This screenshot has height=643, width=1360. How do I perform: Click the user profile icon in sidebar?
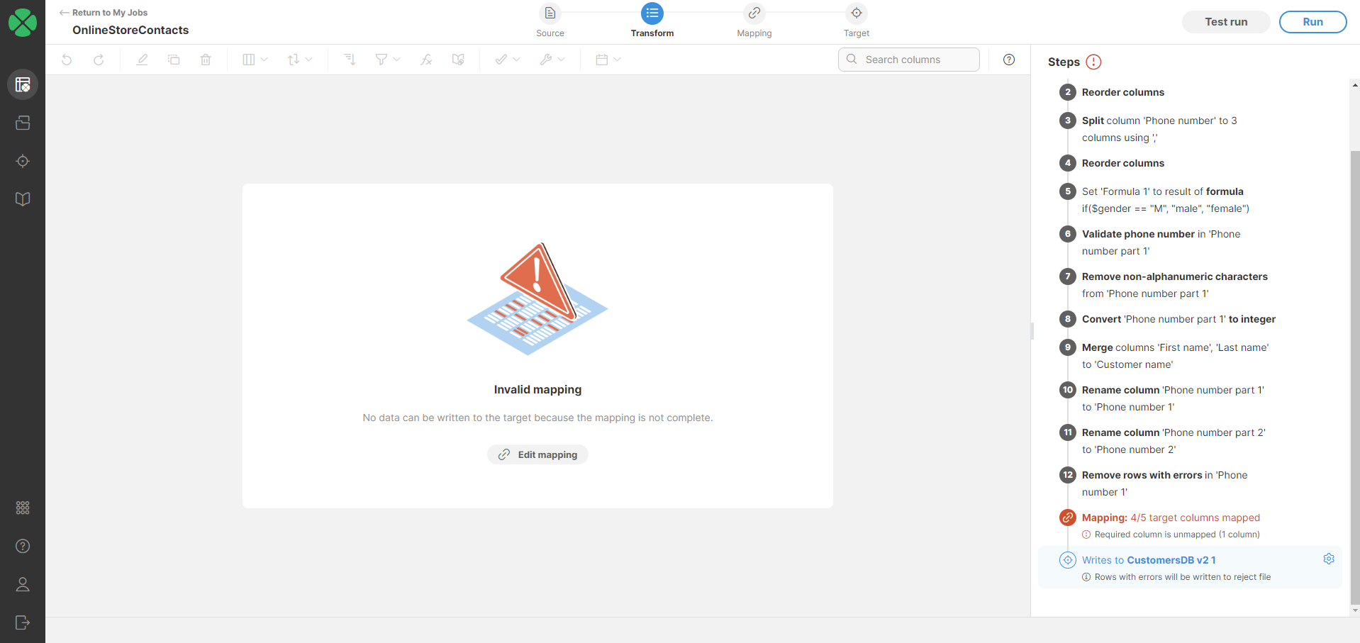click(23, 584)
